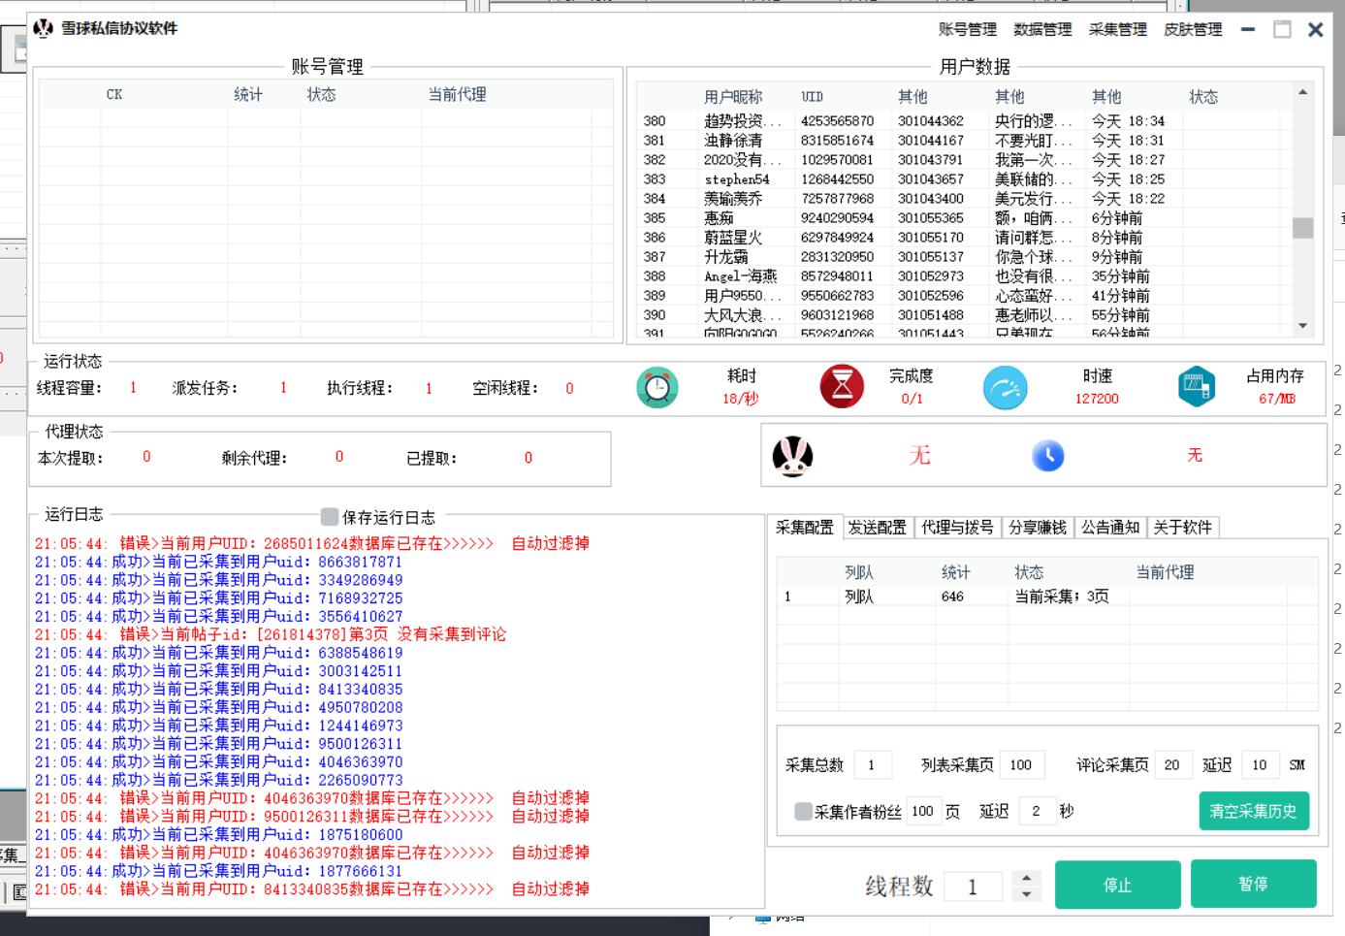The width and height of the screenshot is (1345, 936).
Task: Enable the 保存运行日志 checkbox
Action: click(330, 517)
